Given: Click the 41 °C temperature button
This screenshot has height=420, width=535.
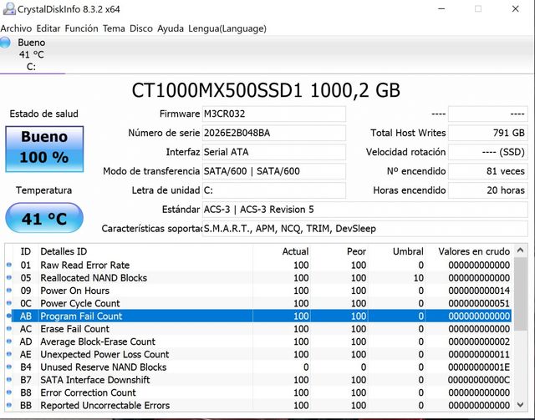Looking at the screenshot, I should [44, 218].
